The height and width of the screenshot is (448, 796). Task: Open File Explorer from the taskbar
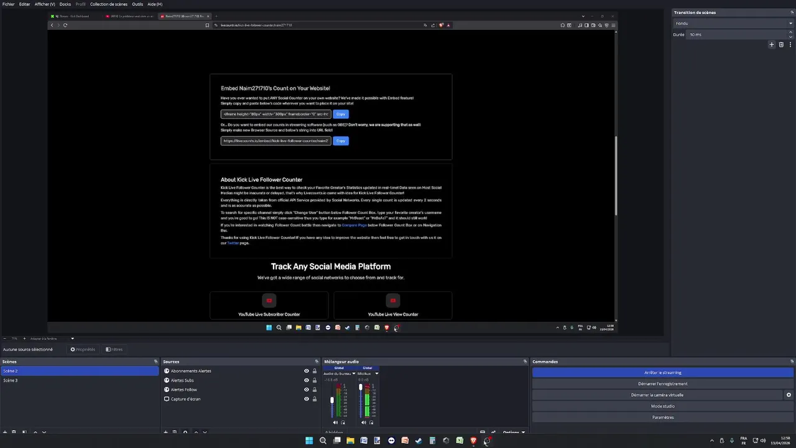pos(350,441)
